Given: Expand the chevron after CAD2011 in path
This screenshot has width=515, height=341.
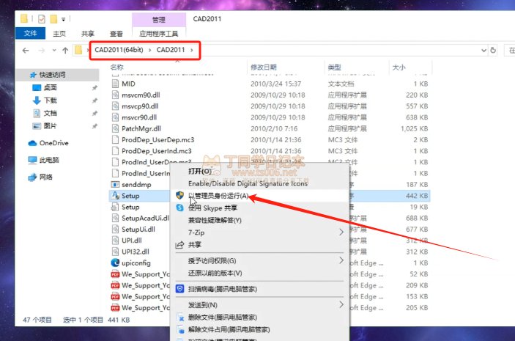Looking at the screenshot, I should click(x=192, y=50).
